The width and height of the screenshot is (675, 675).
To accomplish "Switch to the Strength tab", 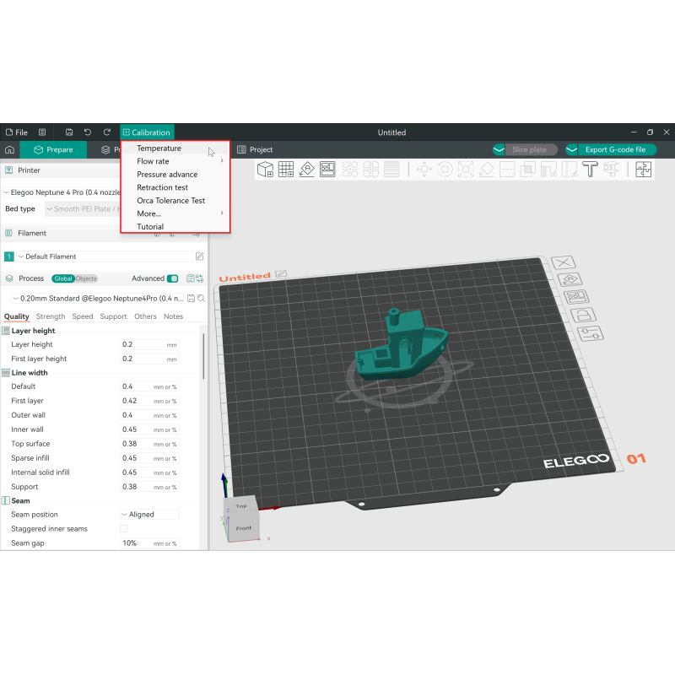I will (51, 316).
